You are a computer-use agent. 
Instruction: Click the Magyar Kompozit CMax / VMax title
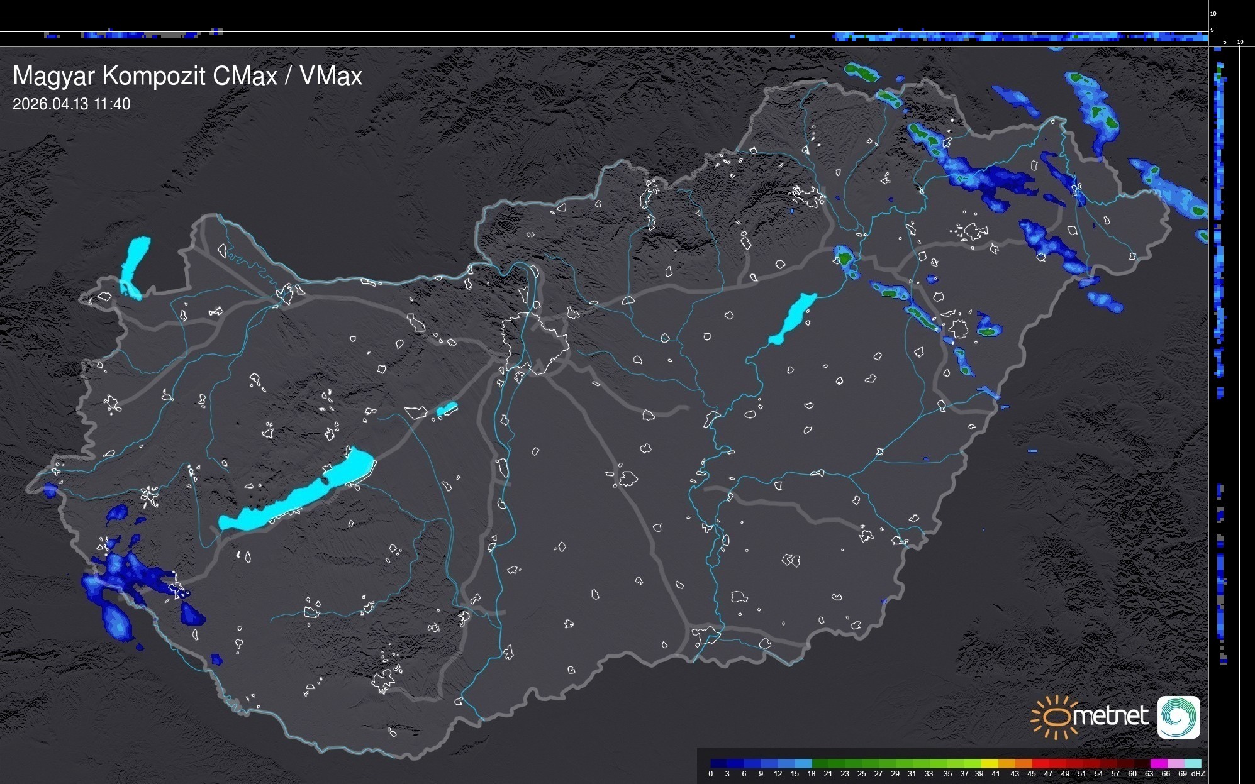click(x=187, y=76)
